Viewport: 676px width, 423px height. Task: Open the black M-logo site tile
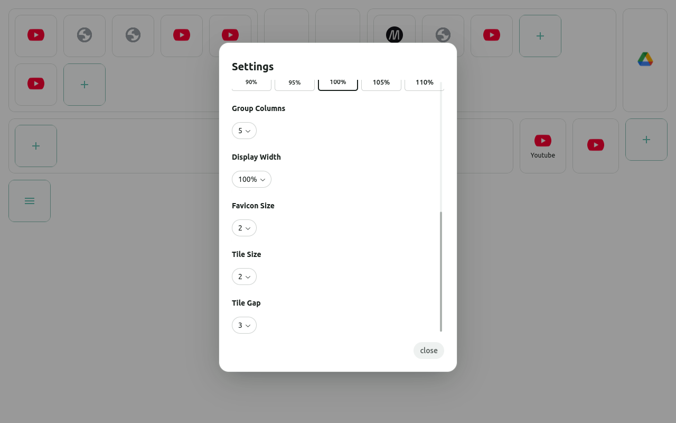tap(393, 35)
